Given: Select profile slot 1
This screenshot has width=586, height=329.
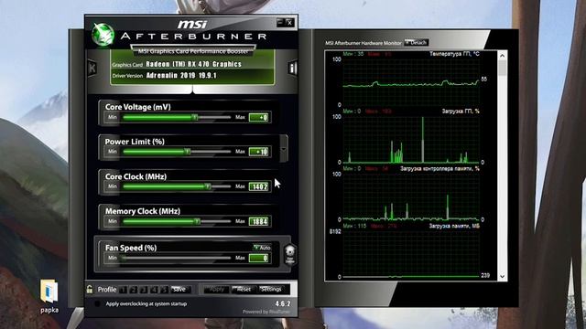Looking at the screenshot, I should (124, 290).
